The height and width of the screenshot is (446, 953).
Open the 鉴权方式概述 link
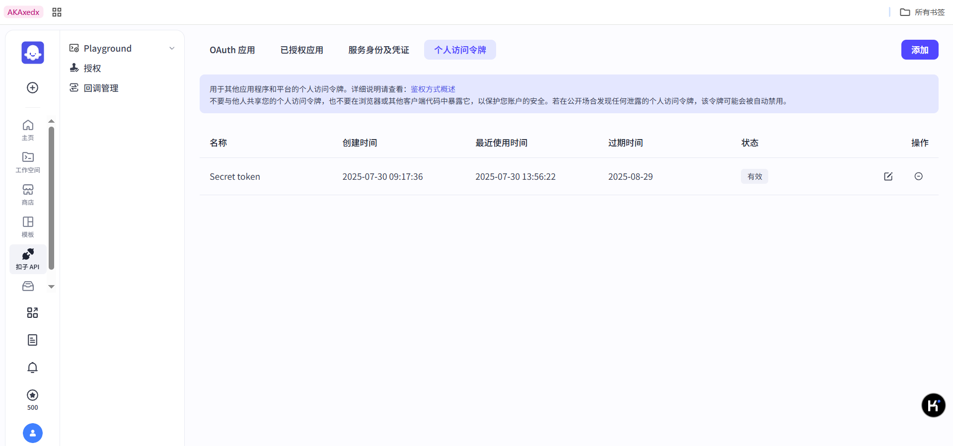point(433,89)
